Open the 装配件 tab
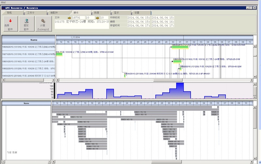261x164 pixels. tap(54, 12)
